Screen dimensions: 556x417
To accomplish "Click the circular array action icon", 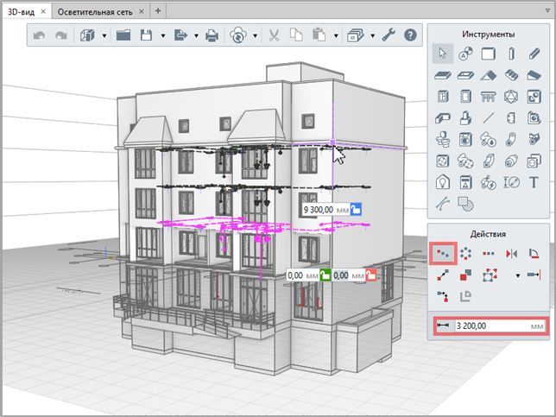I will [x=465, y=254].
